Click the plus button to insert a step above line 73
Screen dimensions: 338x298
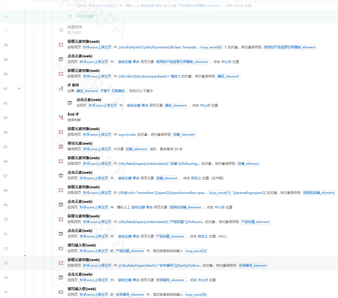click(25, 256)
